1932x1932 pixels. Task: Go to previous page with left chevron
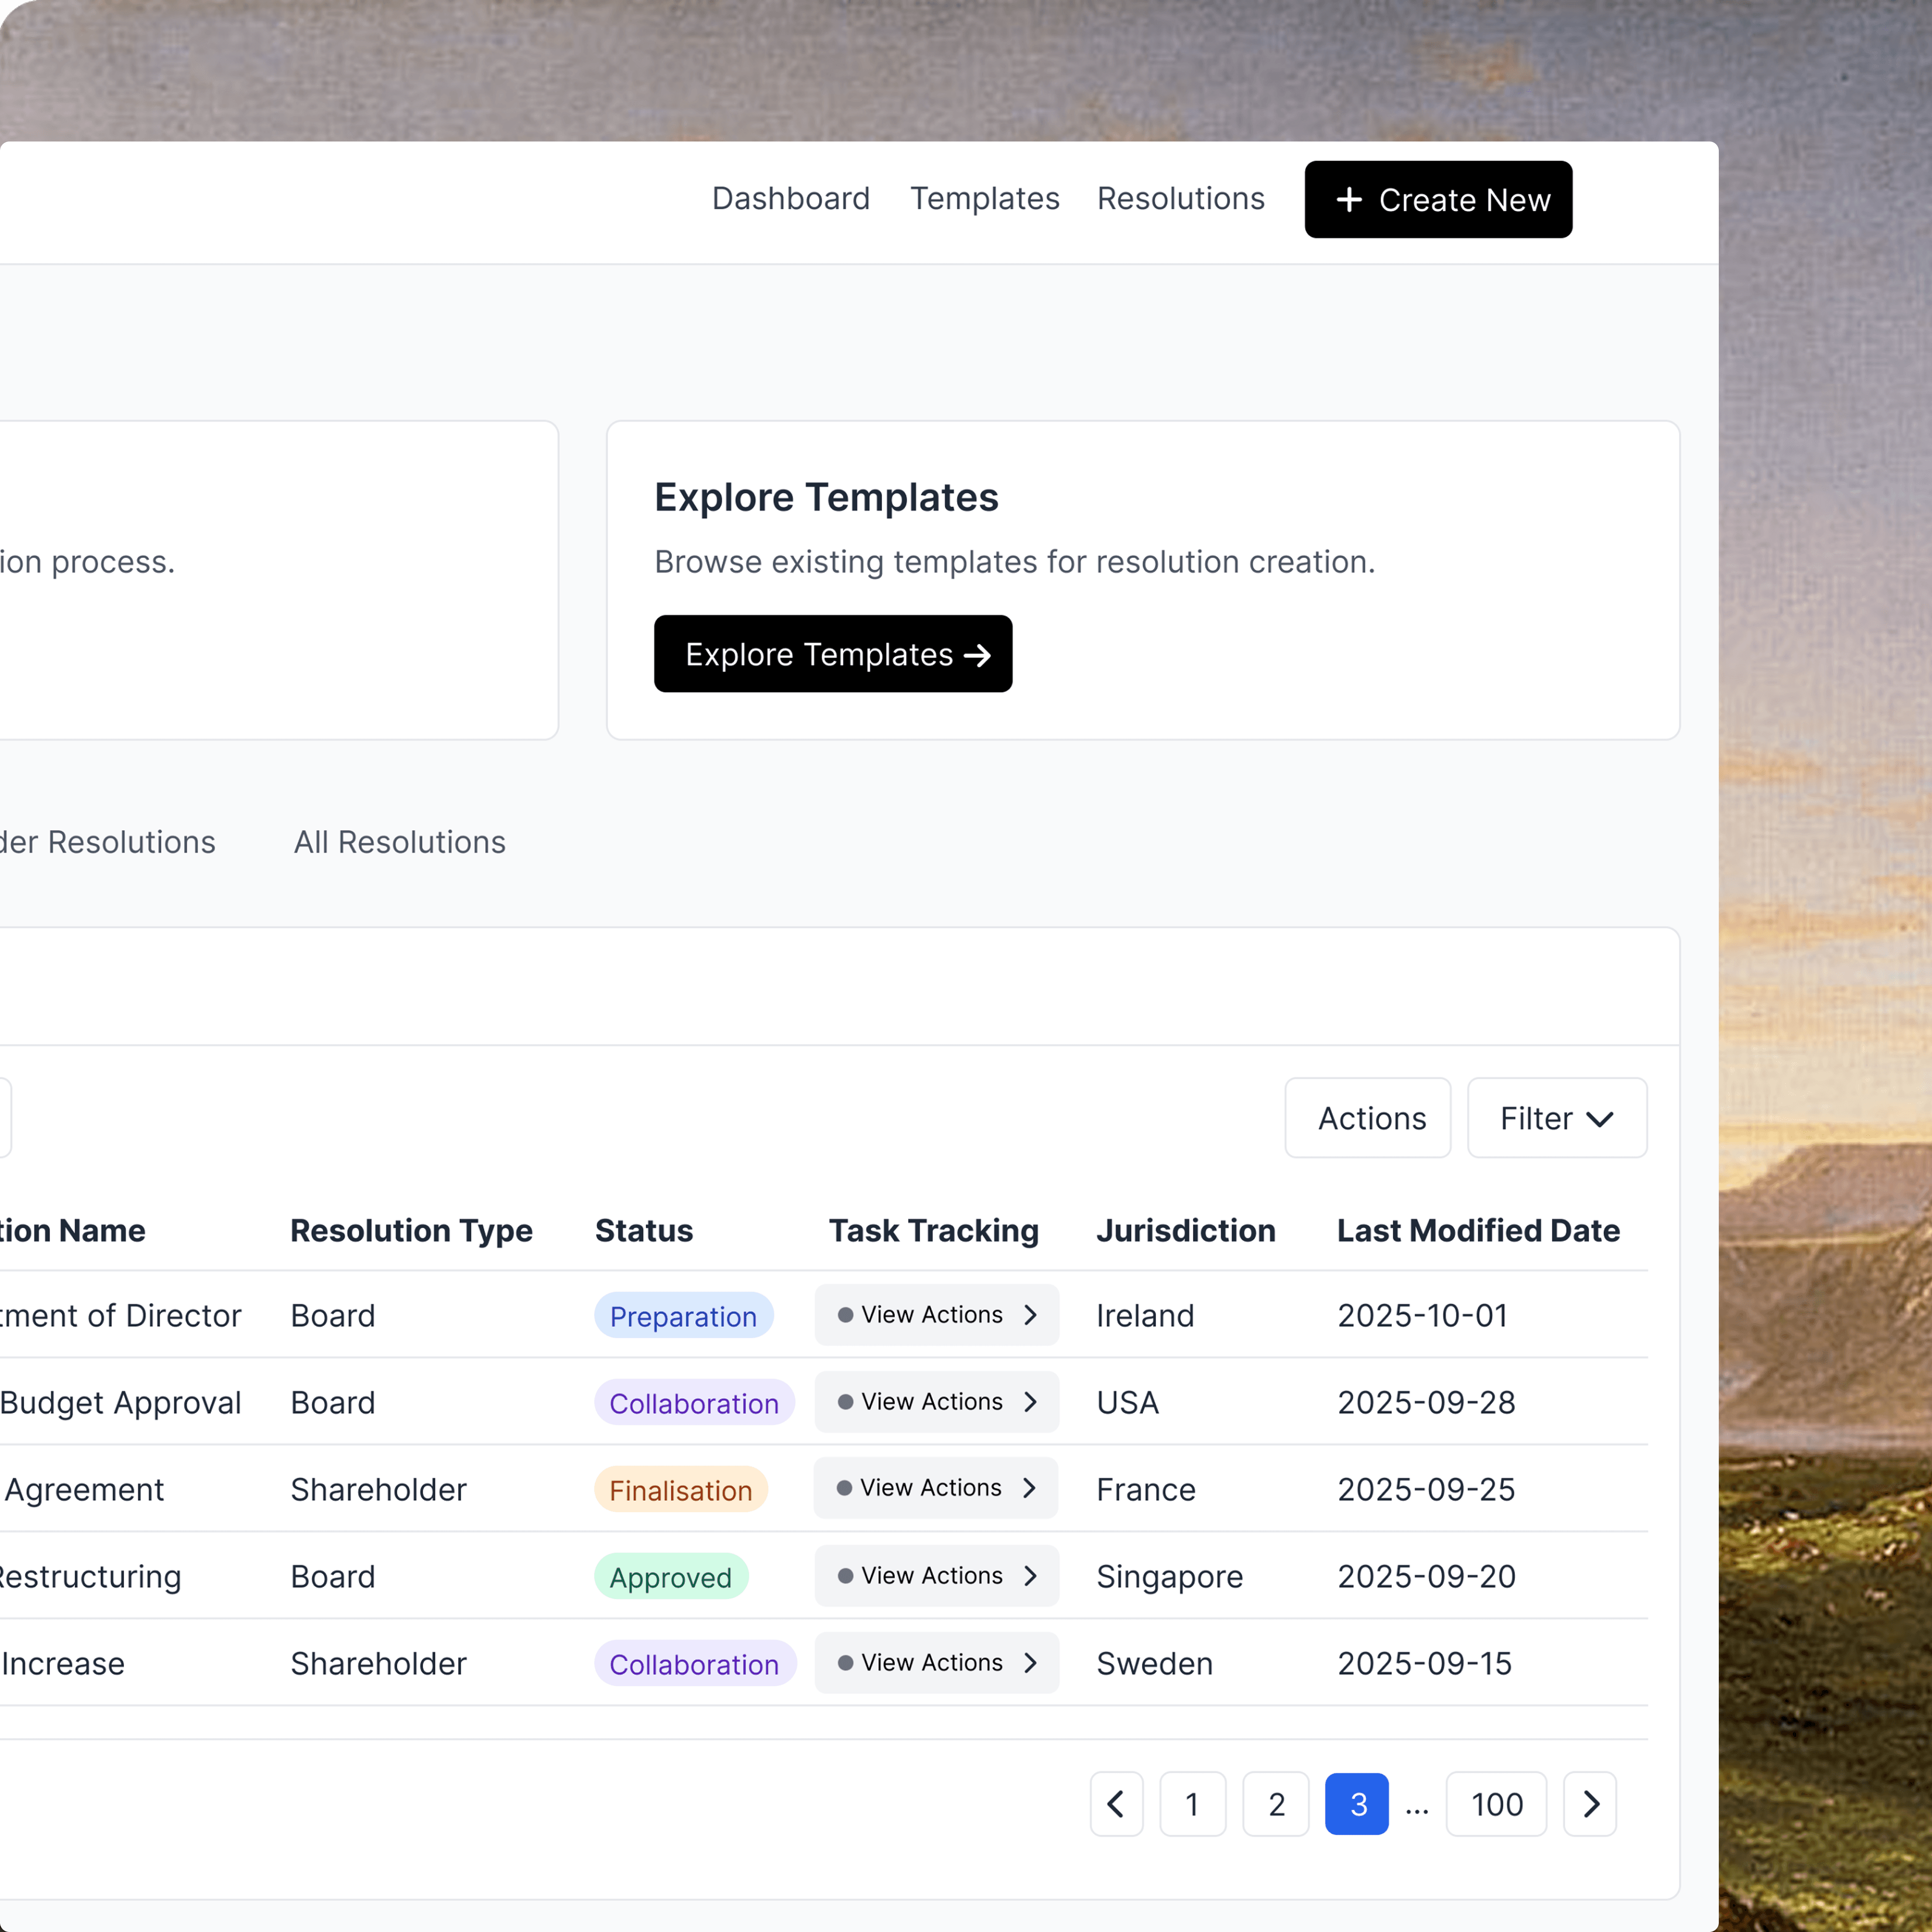tap(1116, 1804)
